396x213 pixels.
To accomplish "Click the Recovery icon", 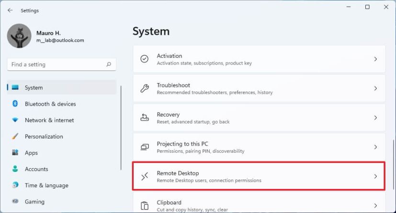I will click(x=145, y=117).
